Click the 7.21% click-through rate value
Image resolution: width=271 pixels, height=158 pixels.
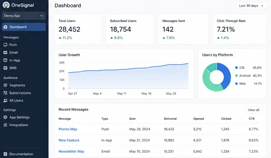pyautogui.click(x=226, y=29)
